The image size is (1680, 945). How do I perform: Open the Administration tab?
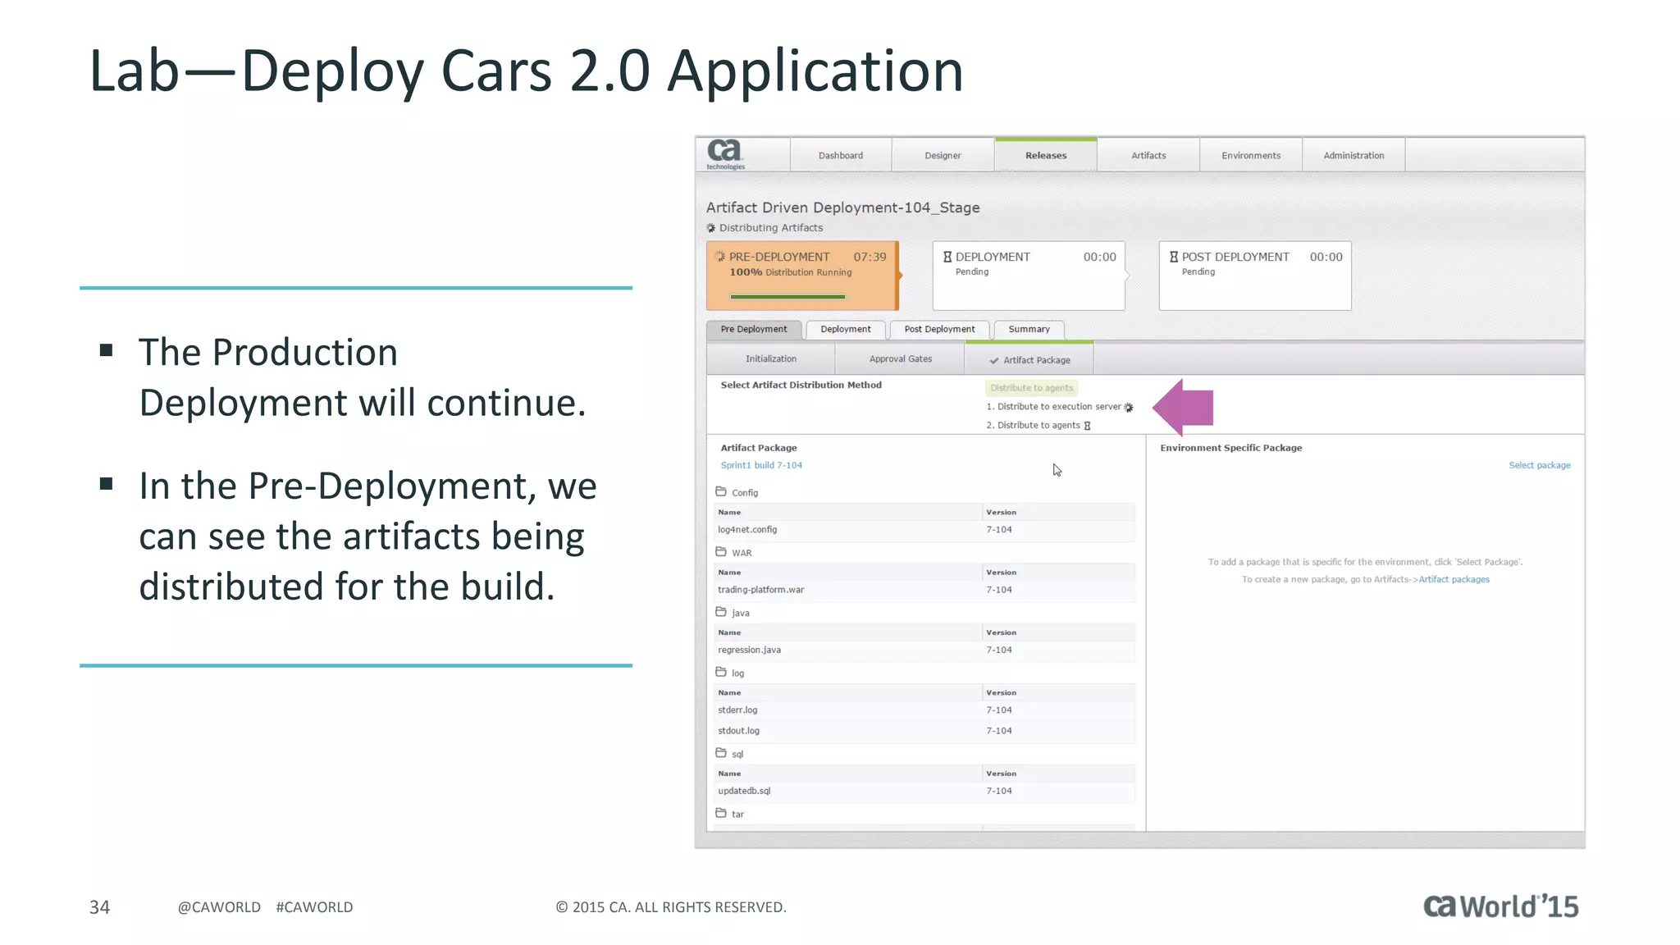point(1354,155)
